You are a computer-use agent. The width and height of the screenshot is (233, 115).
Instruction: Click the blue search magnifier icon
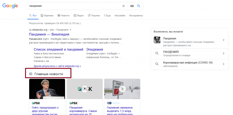[139, 6]
